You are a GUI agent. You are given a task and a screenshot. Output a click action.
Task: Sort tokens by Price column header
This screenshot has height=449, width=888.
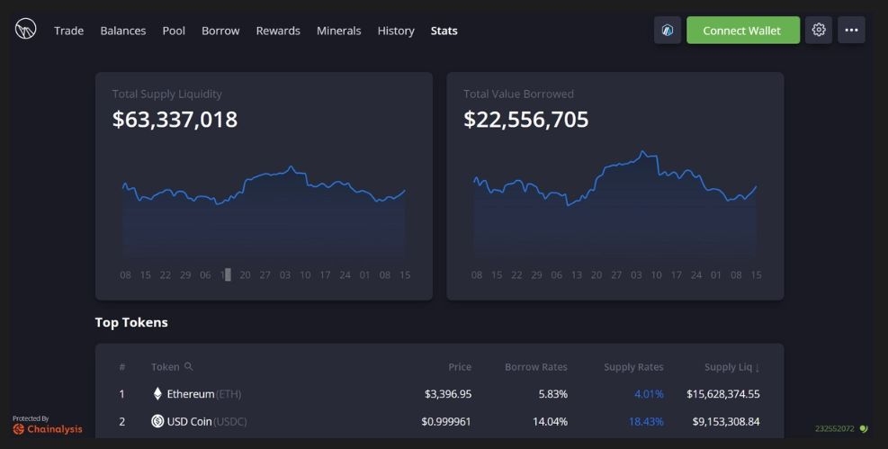click(x=460, y=367)
